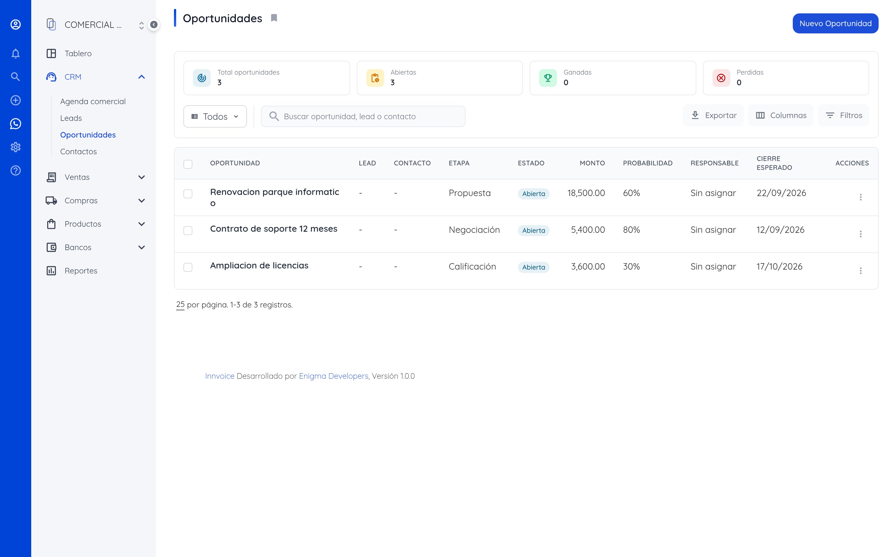Viewport: 892px width, 557px height.
Task: Click the Renovacion parque informatico opportunity name
Action: click(275, 197)
